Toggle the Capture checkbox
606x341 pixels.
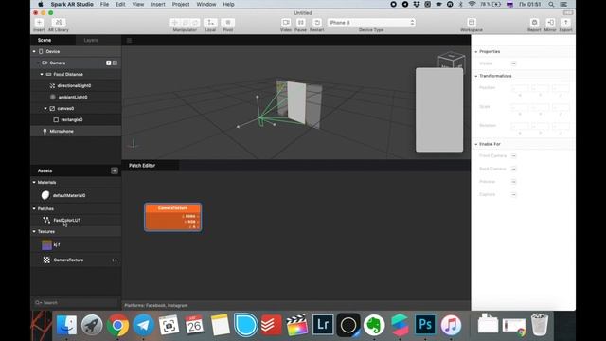pyautogui.click(x=513, y=194)
